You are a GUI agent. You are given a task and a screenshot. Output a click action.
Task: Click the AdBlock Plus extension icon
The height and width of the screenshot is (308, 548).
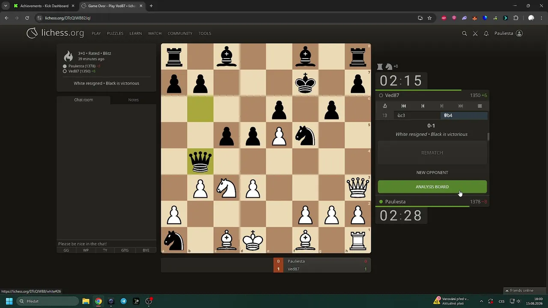(x=444, y=18)
